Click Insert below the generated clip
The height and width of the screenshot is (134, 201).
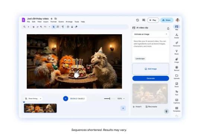pyautogui.click(x=137, y=107)
